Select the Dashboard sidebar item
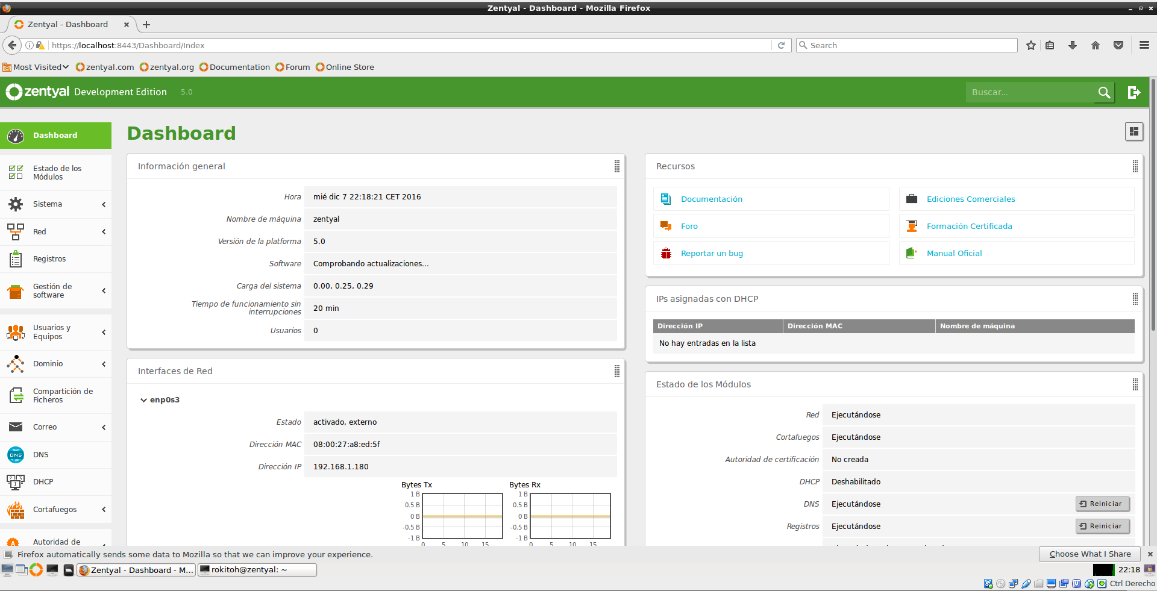The height and width of the screenshot is (591, 1157). [55, 136]
